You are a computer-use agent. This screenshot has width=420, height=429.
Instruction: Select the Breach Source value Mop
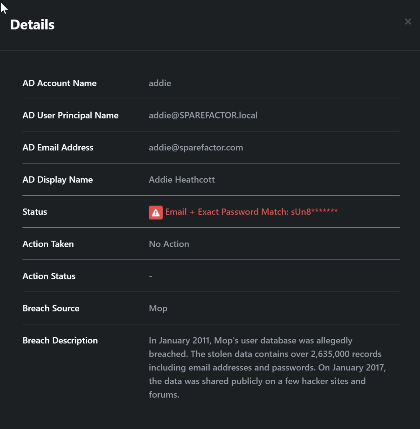[x=158, y=308]
